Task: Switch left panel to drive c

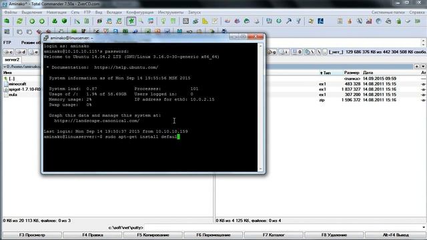Action: coord(9,52)
